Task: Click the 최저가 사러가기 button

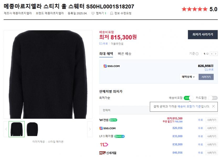Action: tap(203, 35)
